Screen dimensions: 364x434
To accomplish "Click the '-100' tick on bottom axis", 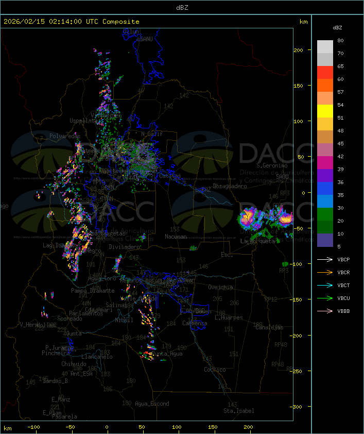I will tap(33, 427).
